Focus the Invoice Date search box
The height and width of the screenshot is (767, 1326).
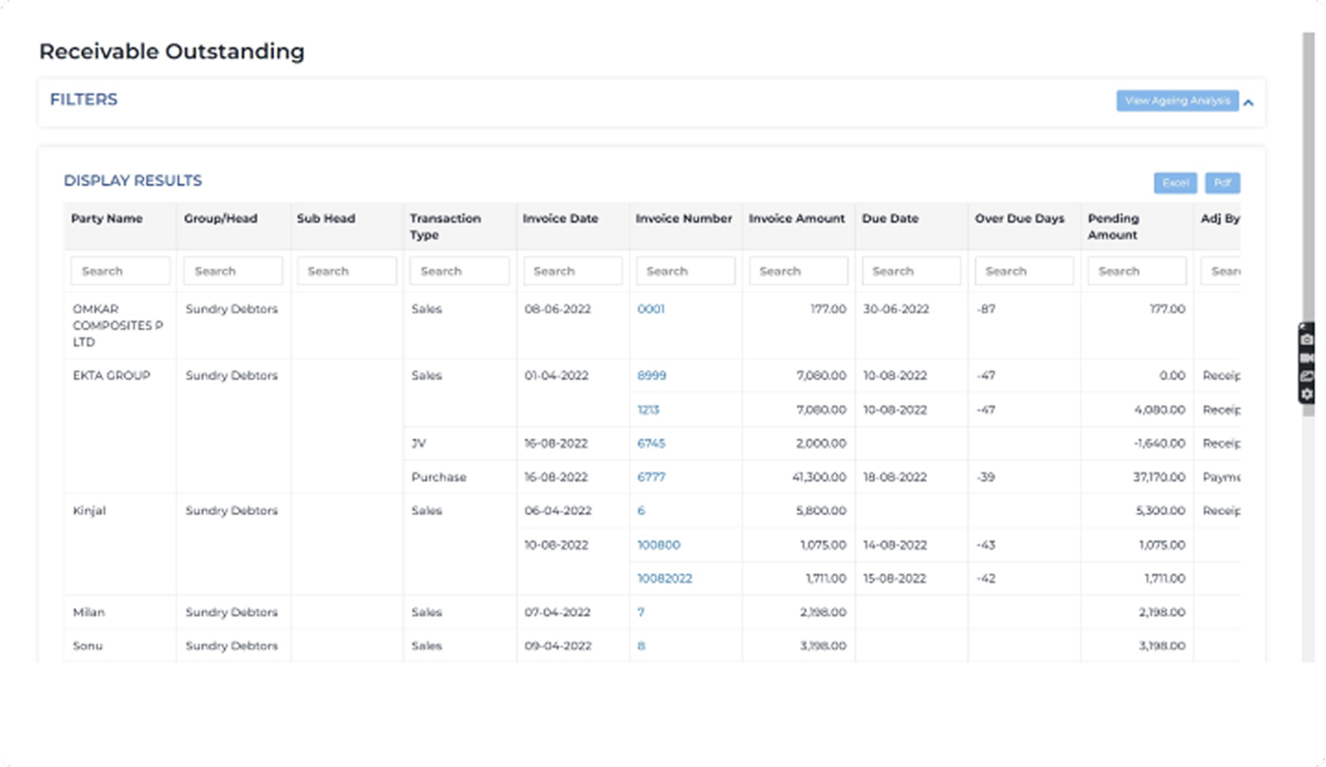[573, 271]
